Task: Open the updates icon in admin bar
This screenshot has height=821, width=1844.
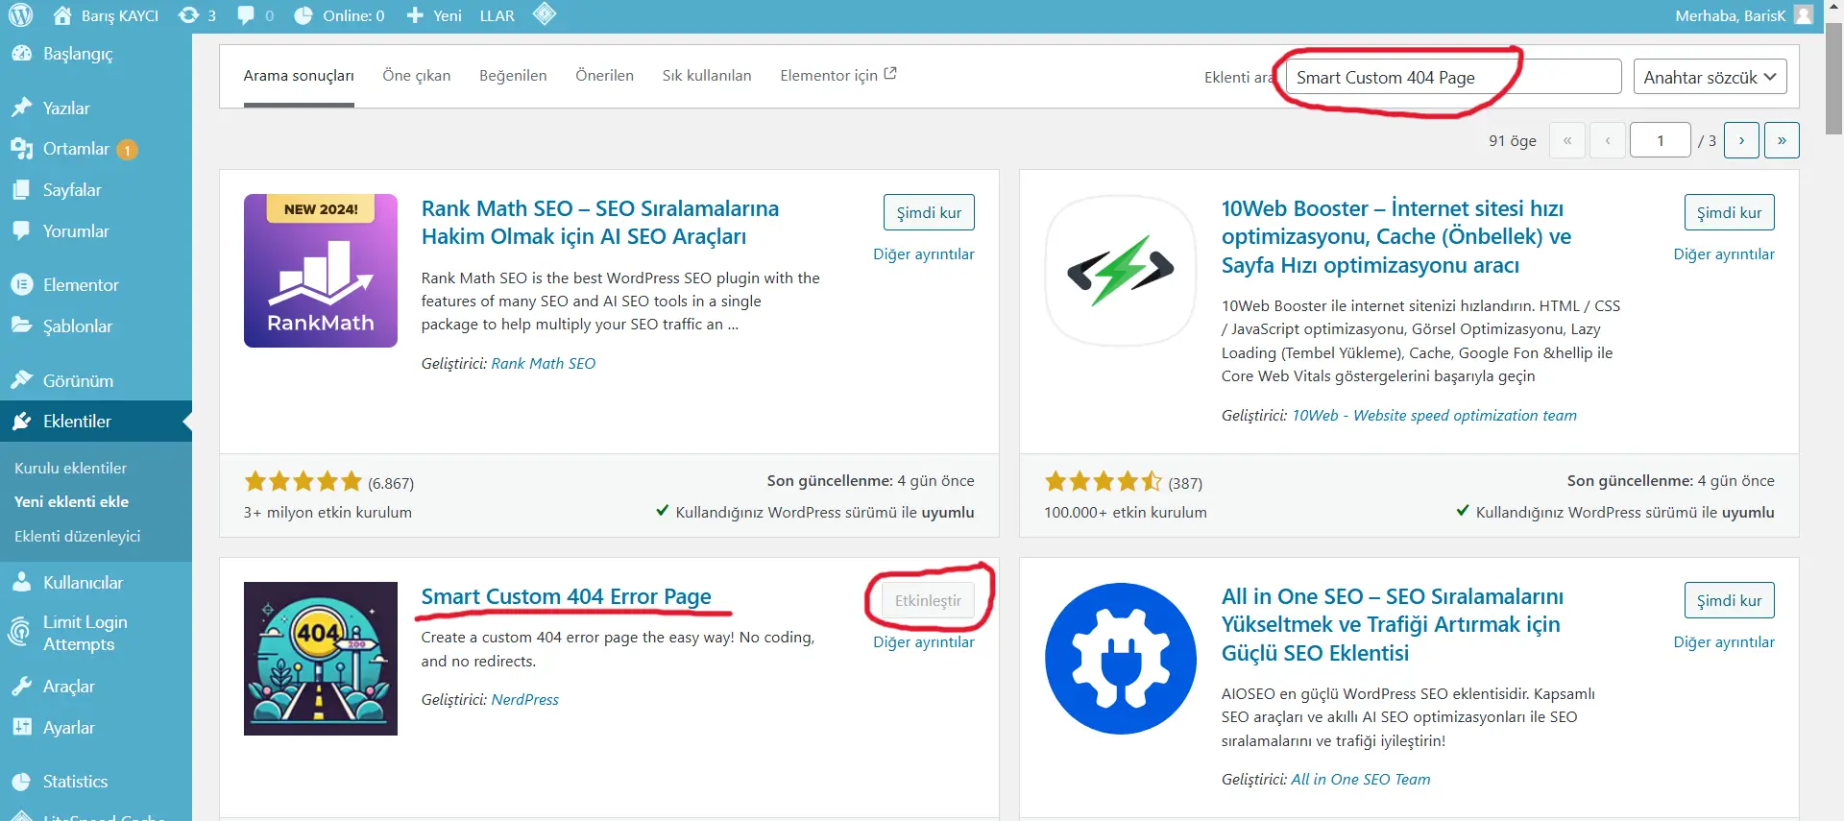Action: 189,15
